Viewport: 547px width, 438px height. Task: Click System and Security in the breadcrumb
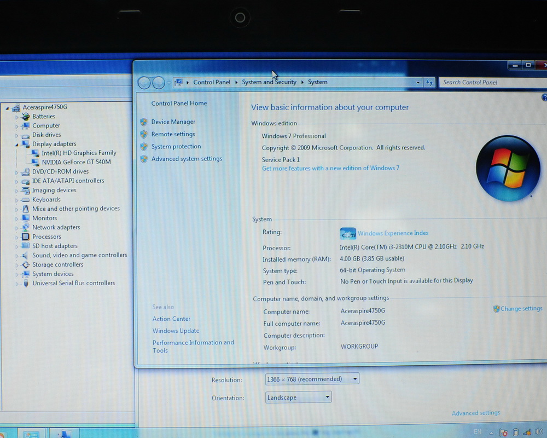point(269,82)
